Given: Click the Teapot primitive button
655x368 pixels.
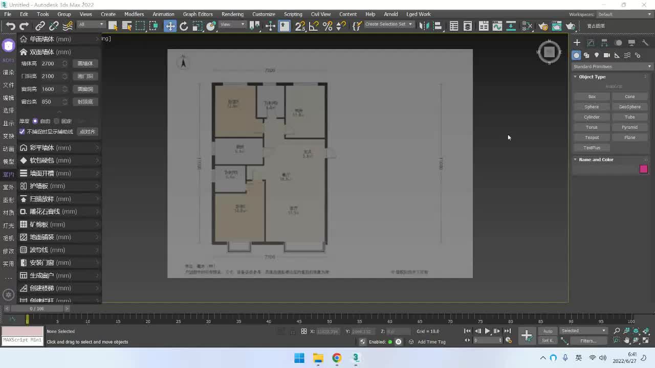Looking at the screenshot, I should pos(592,137).
